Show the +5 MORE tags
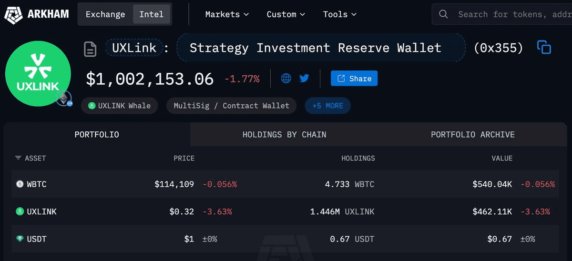Viewport: 572px width, 261px height. point(327,106)
